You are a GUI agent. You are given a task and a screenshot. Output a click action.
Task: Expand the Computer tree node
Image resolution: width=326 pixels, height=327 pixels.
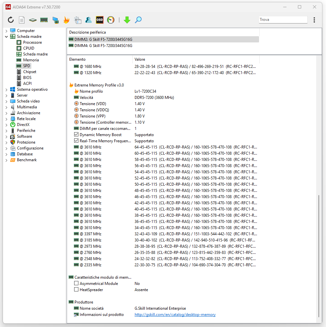[x=6, y=31]
